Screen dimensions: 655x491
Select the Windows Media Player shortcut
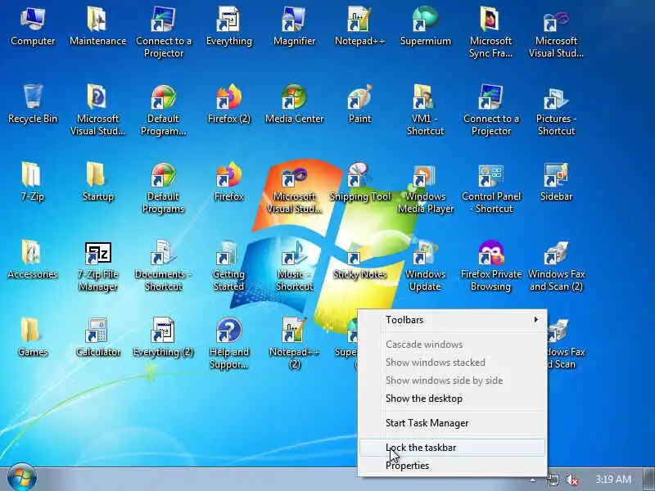click(x=425, y=188)
